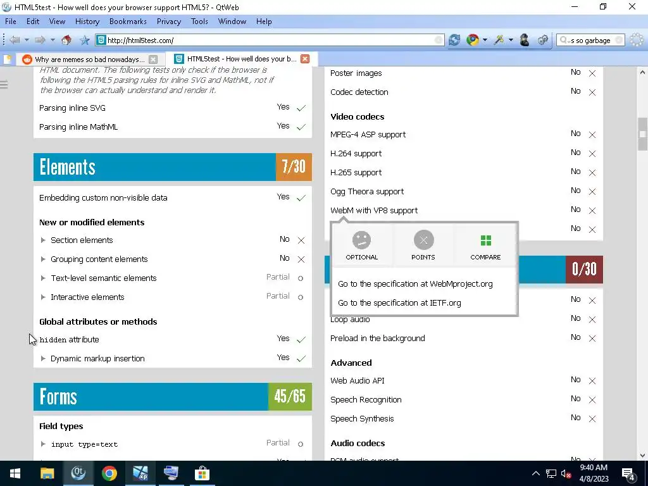This screenshot has width=648, height=486.
Task: Open the dropdown next to the wand icon
Action: pos(511,40)
